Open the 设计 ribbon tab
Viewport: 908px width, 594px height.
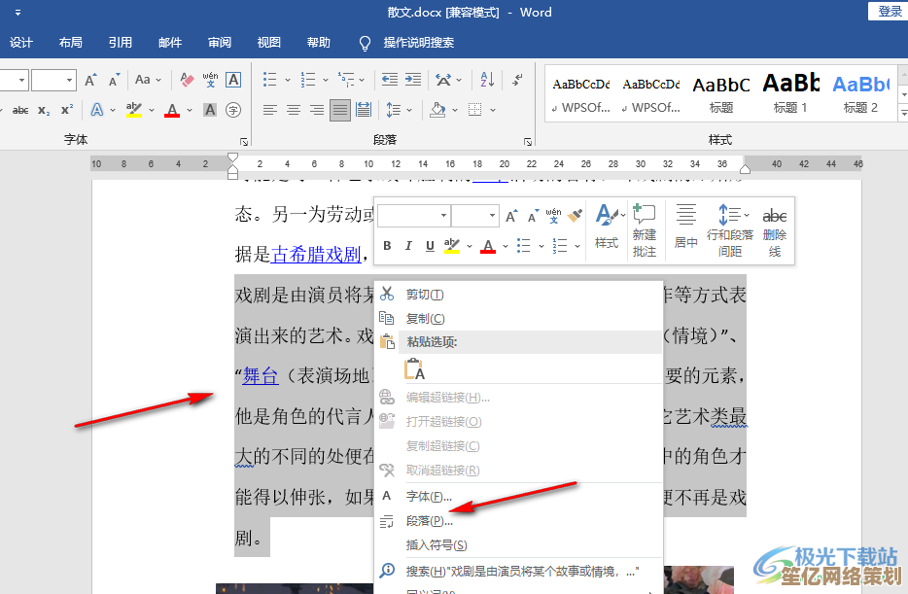[21, 42]
